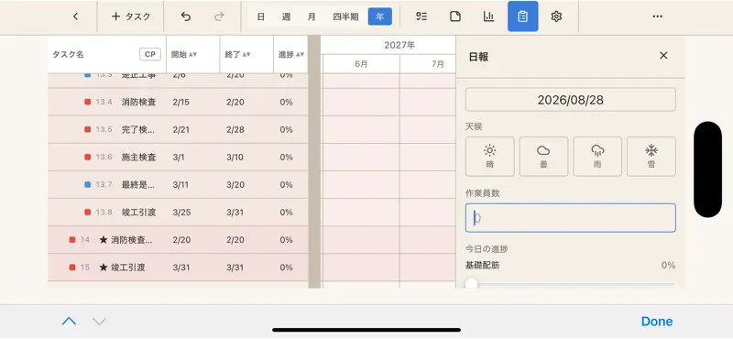Viewport: 733px width, 339px height.
Task: Select 曇 cloudy weather
Action: [x=543, y=157]
